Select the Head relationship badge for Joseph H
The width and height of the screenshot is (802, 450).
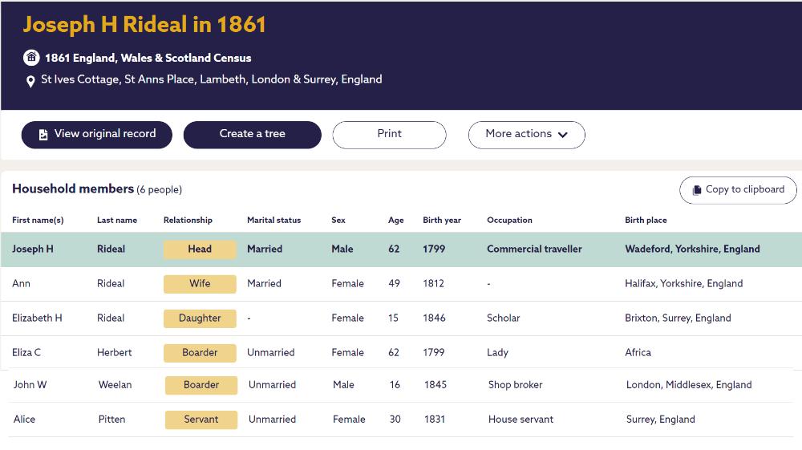200,249
